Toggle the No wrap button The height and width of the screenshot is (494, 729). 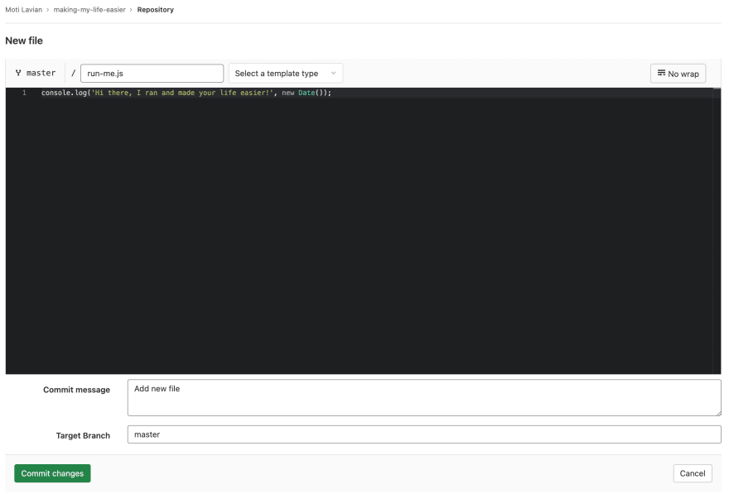click(678, 74)
